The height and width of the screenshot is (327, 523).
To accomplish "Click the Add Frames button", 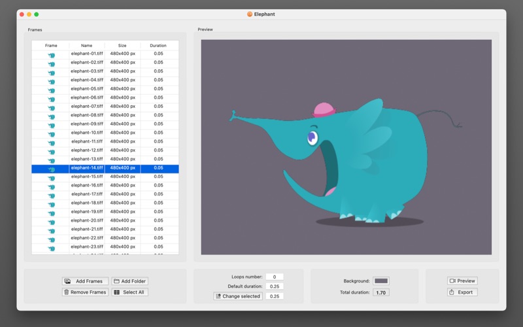I will (x=85, y=281).
